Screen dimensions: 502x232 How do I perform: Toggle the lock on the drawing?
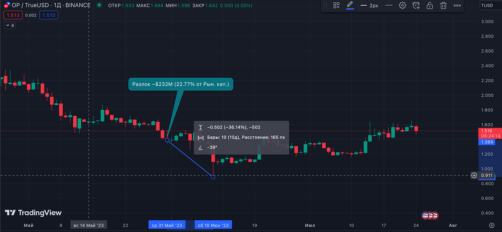[430, 5]
